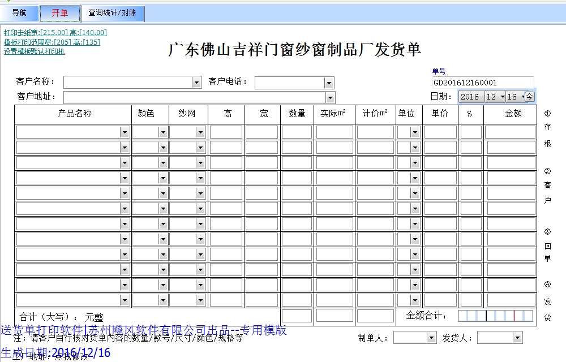Open second row 产品名称 dropdown
Image resolution: width=566 pixels, height=362 pixels.
pos(125,148)
